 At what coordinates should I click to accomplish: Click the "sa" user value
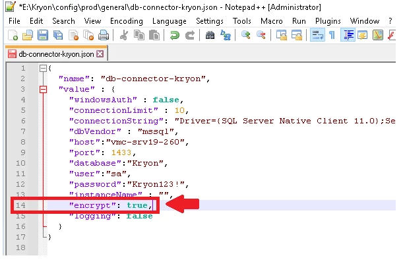(x=117, y=174)
